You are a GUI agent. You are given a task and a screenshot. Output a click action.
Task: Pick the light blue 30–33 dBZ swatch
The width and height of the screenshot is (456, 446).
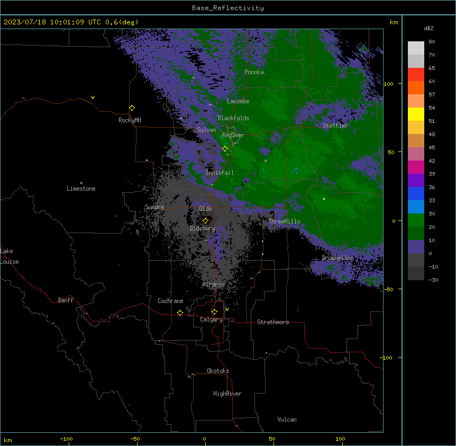tap(416, 207)
